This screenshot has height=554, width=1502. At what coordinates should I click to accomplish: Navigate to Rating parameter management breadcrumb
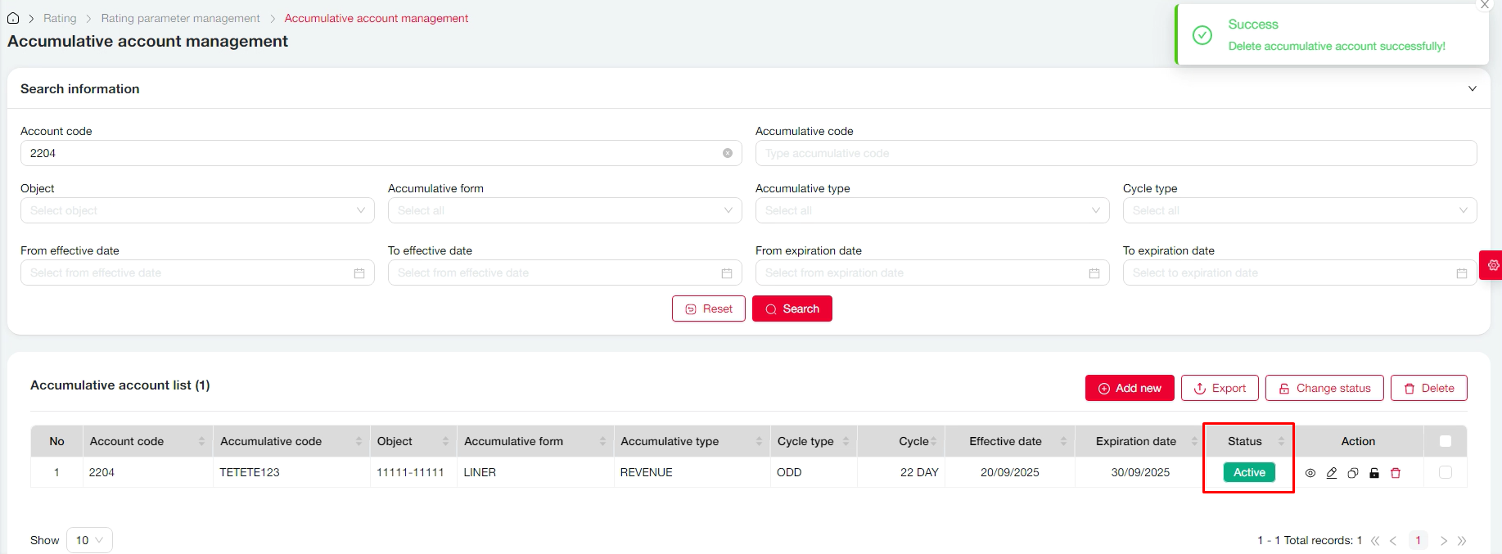(x=180, y=18)
